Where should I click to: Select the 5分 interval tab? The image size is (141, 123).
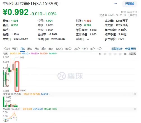pyautogui.click(x=93, y=49)
